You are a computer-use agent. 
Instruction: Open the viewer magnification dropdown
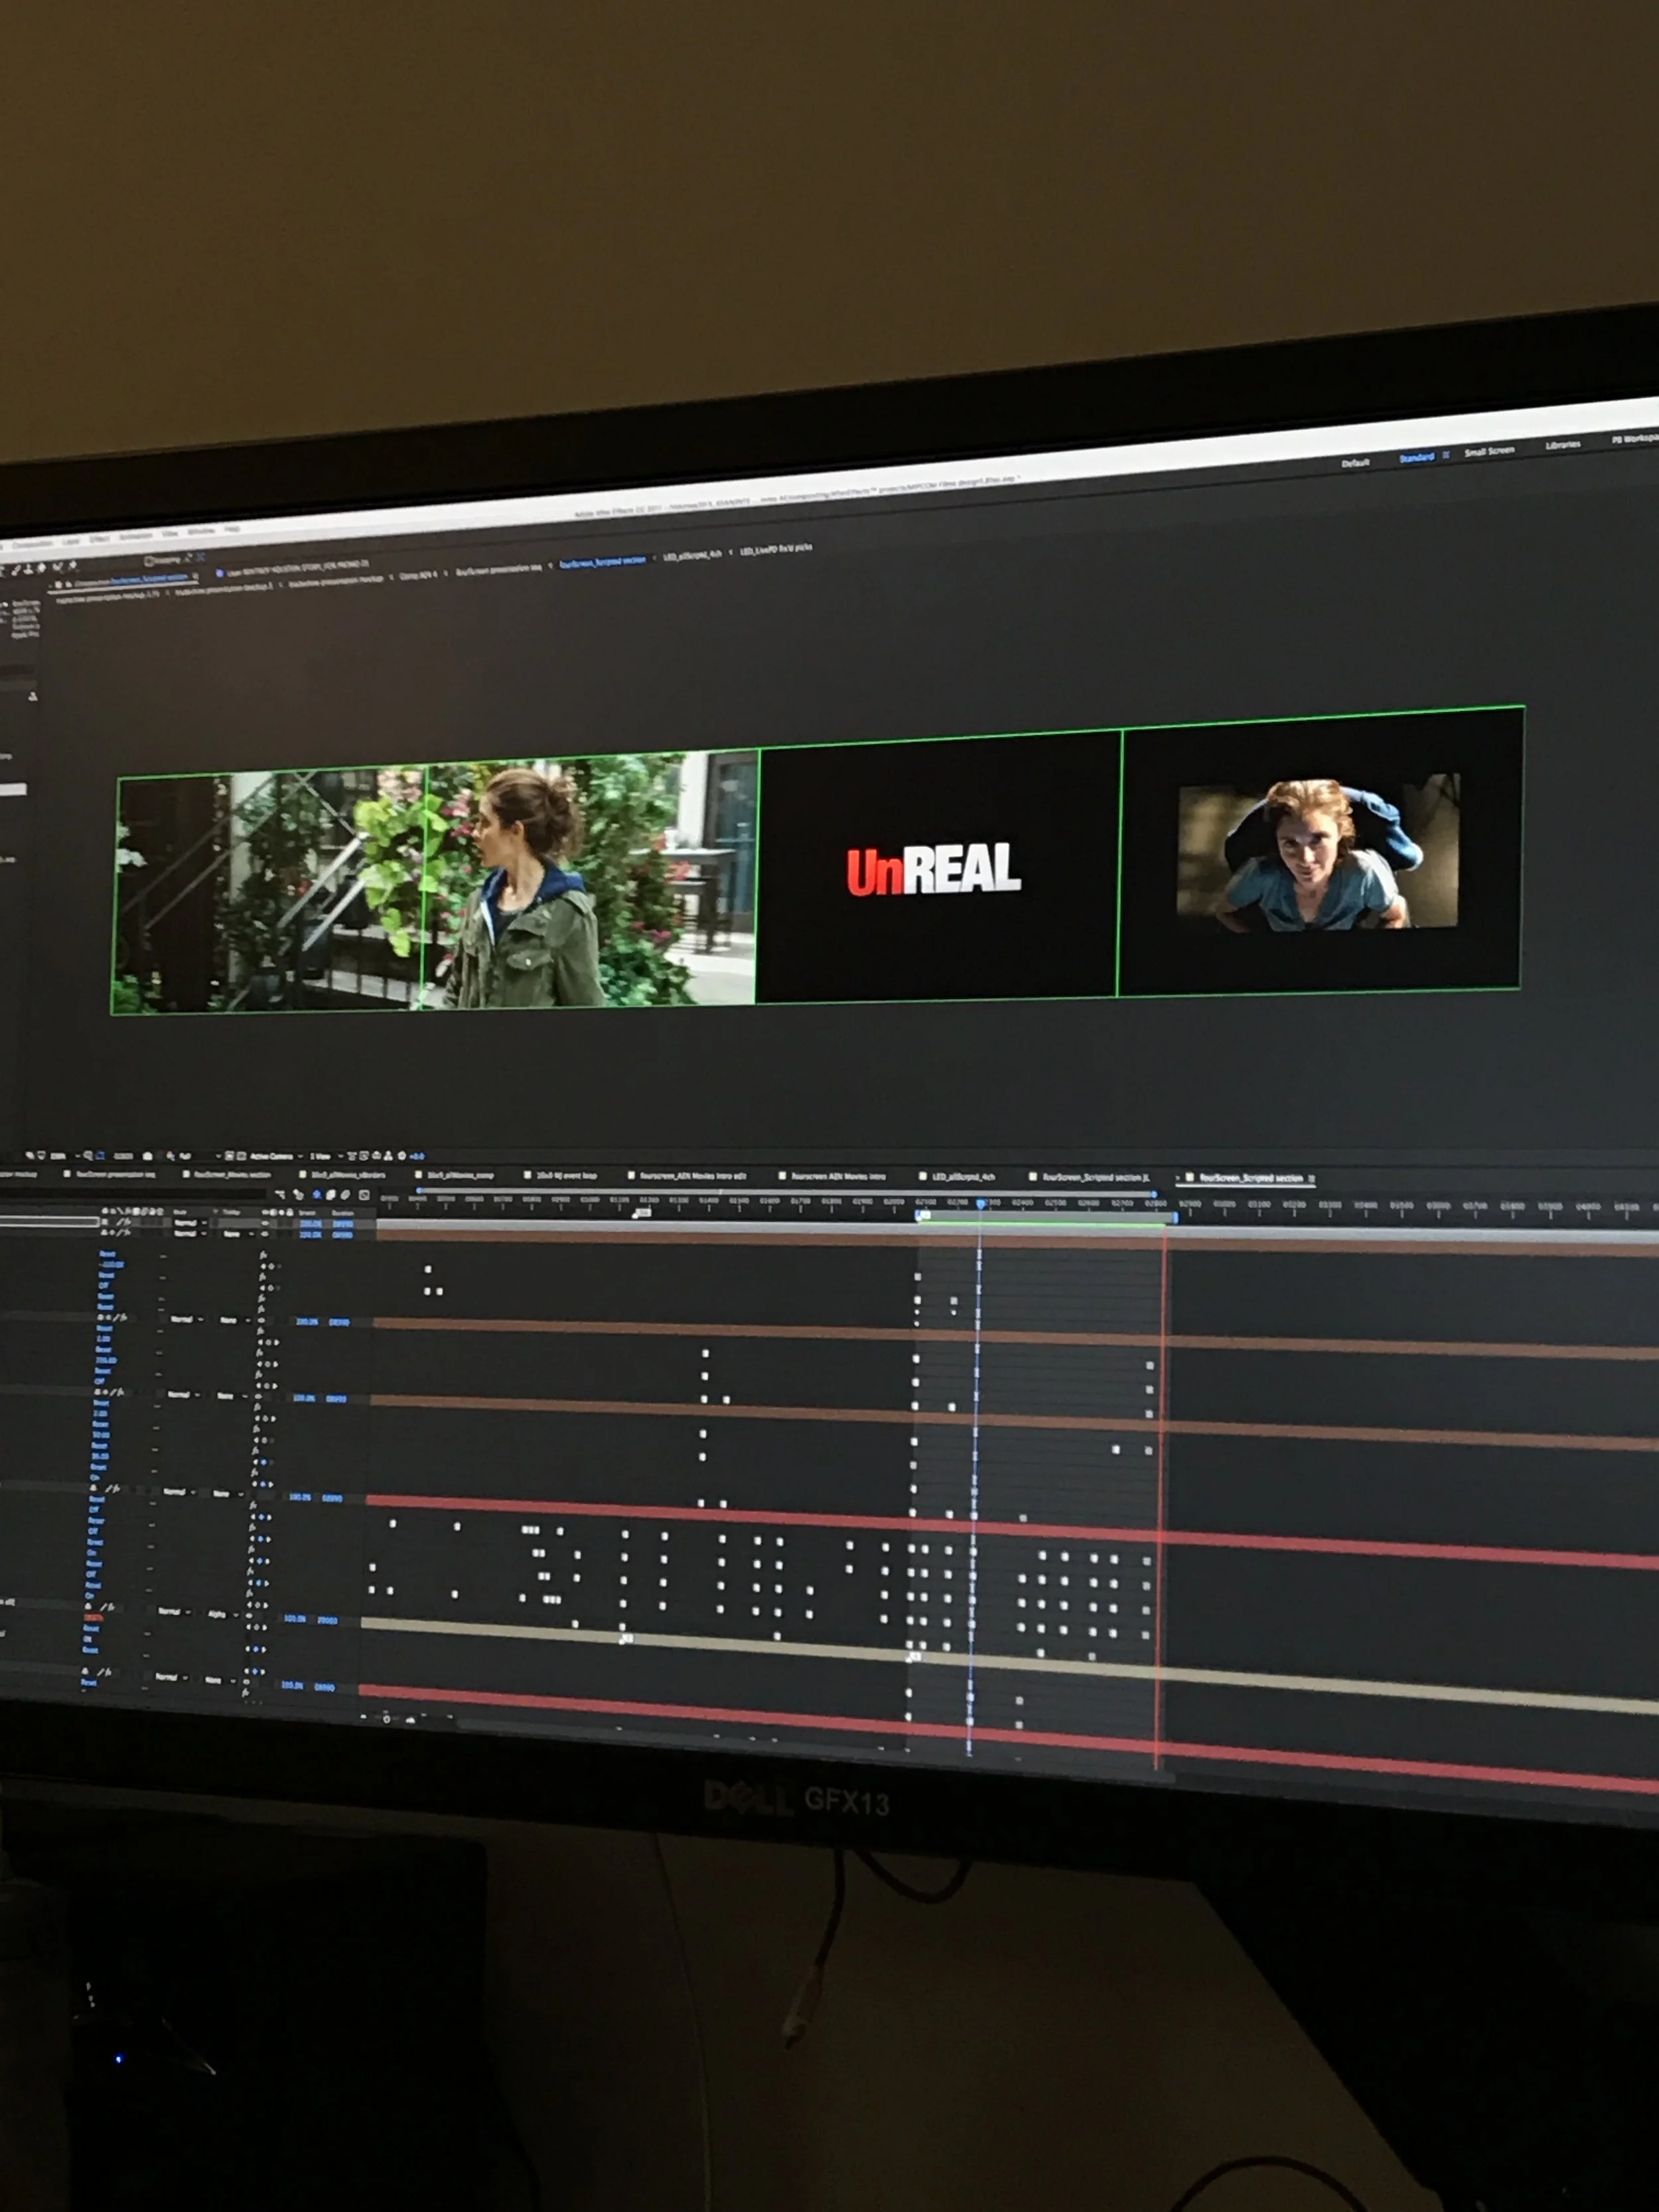point(66,1157)
